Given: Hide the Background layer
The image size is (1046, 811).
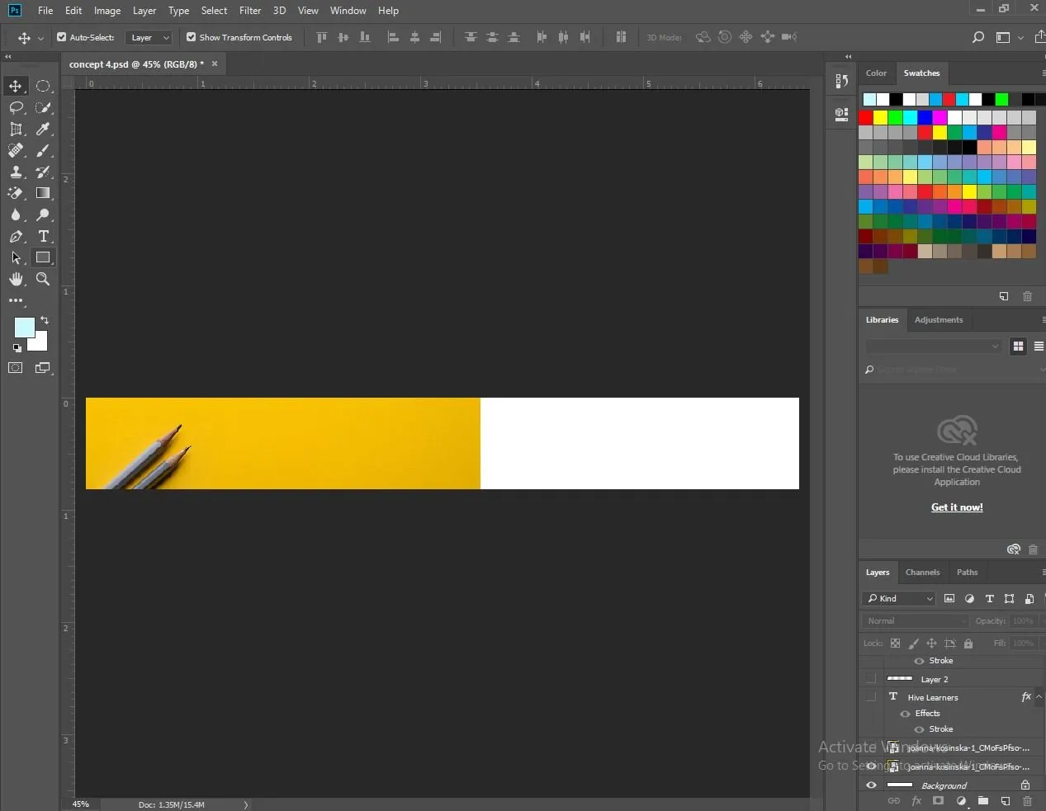Looking at the screenshot, I should [x=871, y=785].
